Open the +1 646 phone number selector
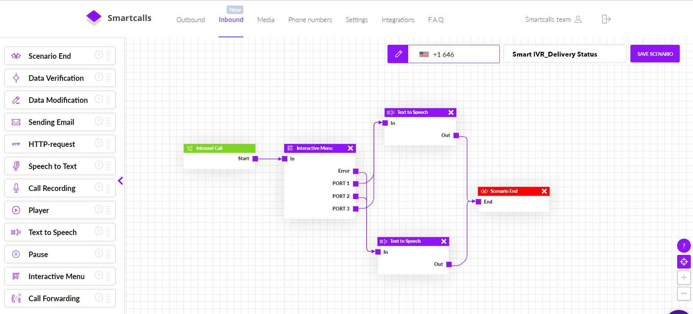Screen dimensions: 693x314 (453, 54)
